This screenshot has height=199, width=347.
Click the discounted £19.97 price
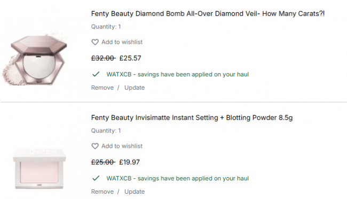pyautogui.click(x=130, y=162)
